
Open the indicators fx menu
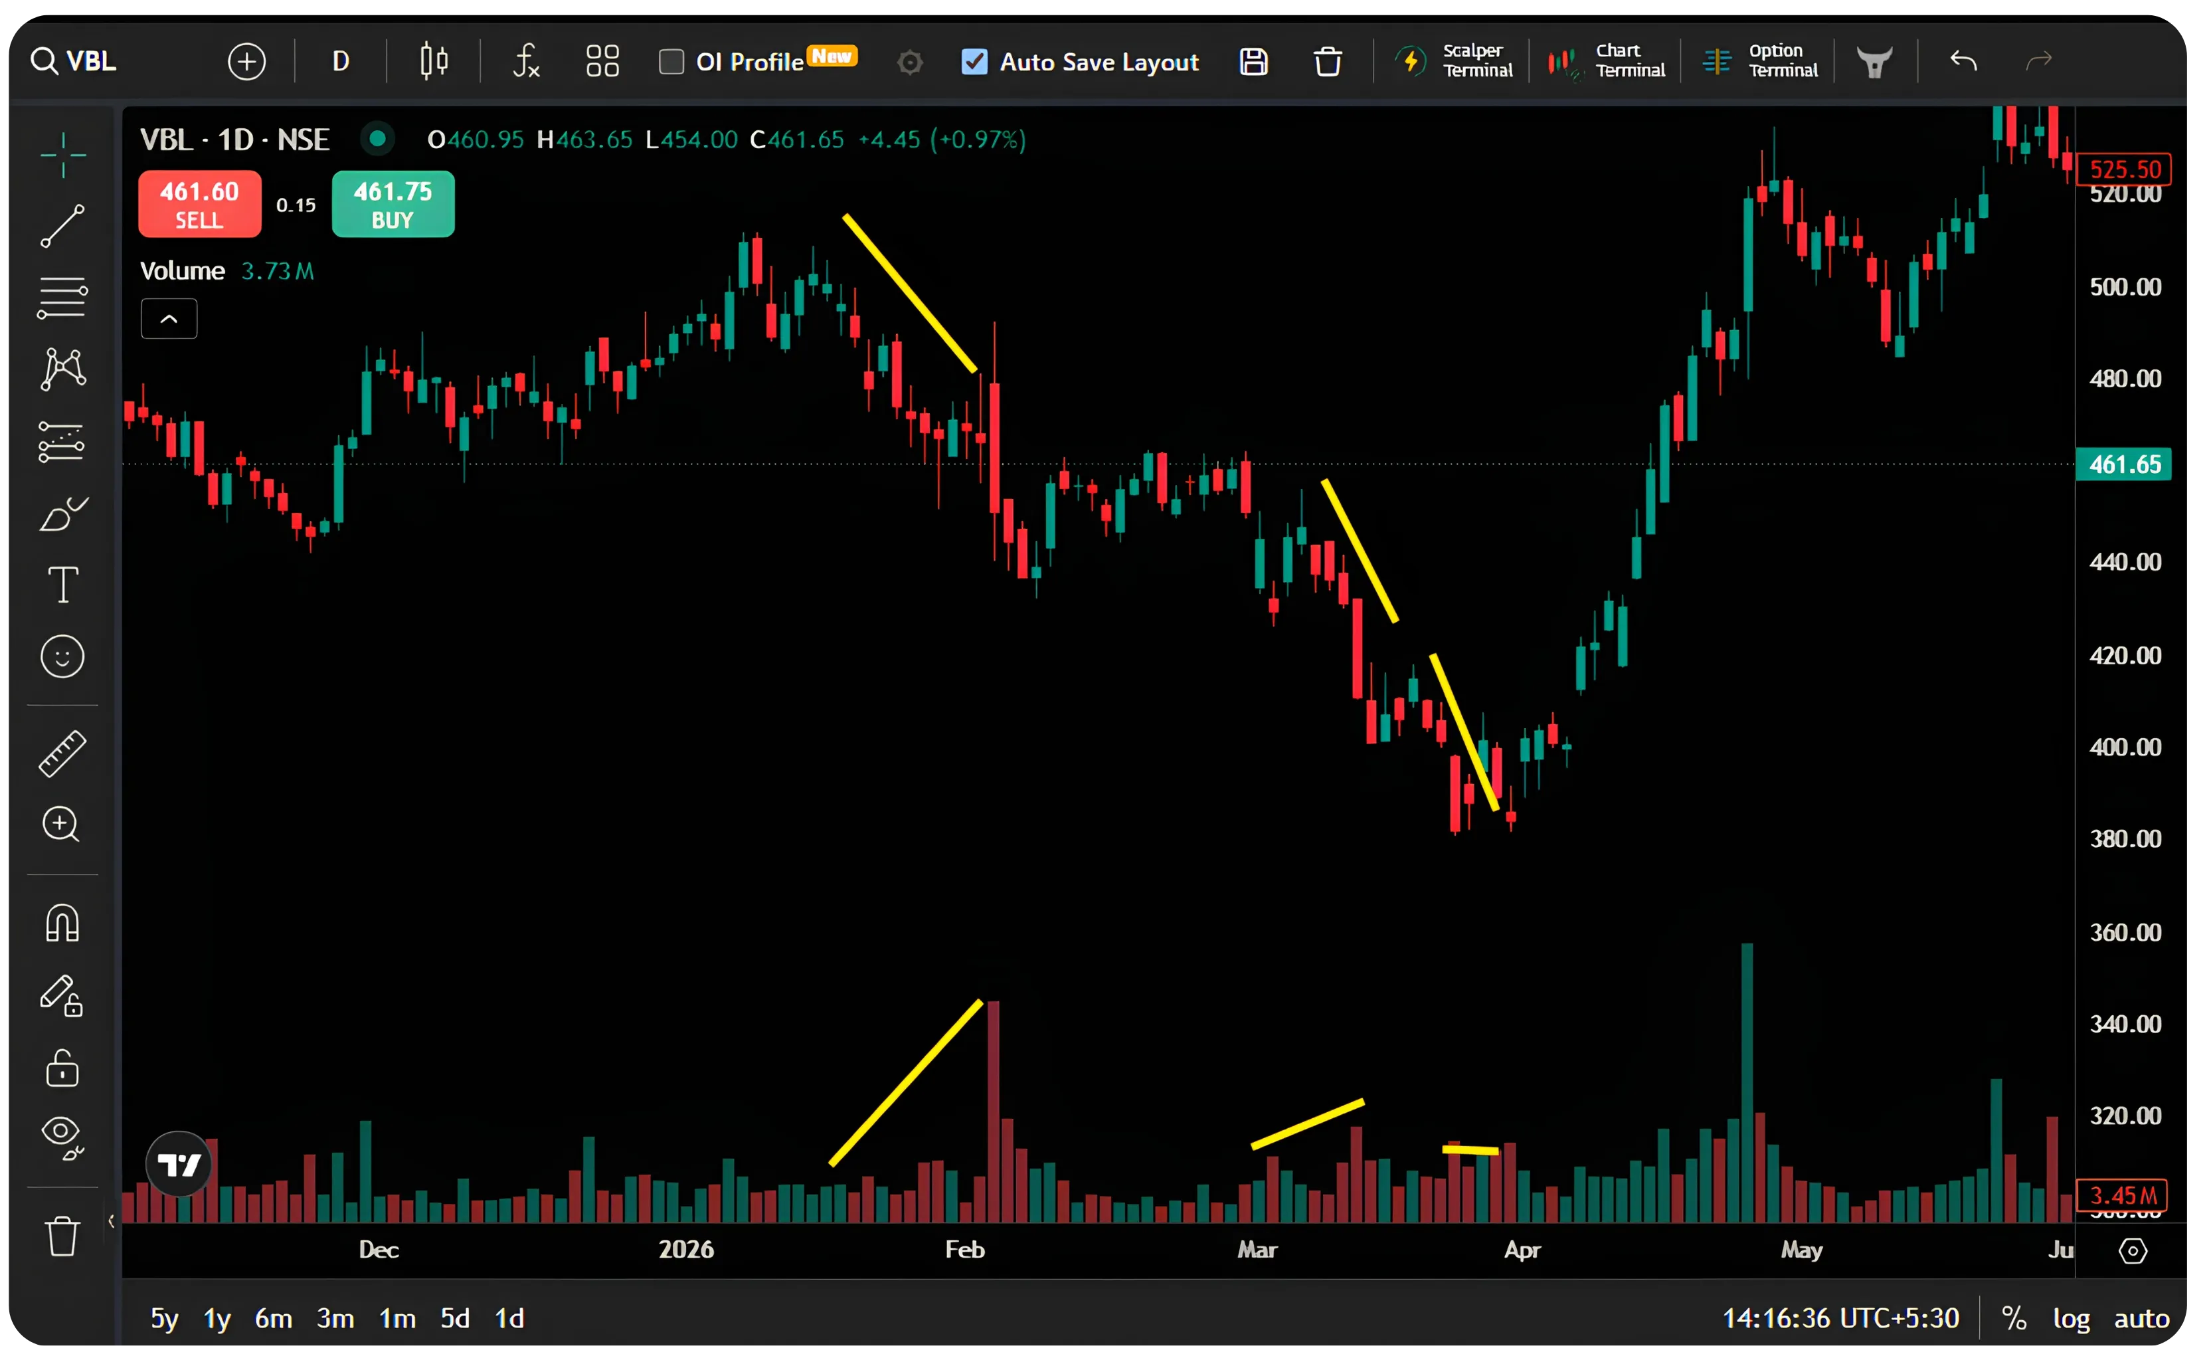(527, 61)
